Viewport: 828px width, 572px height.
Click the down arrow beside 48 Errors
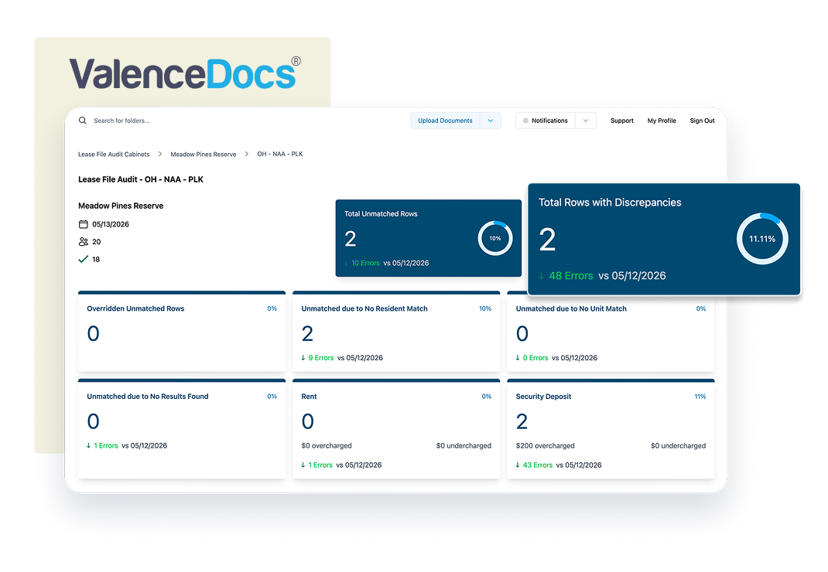(x=541, y=275)
